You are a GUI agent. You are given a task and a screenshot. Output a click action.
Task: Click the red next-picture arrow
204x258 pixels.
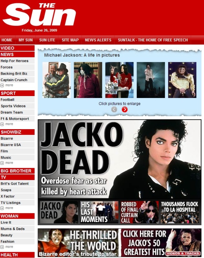coord(125,109)
